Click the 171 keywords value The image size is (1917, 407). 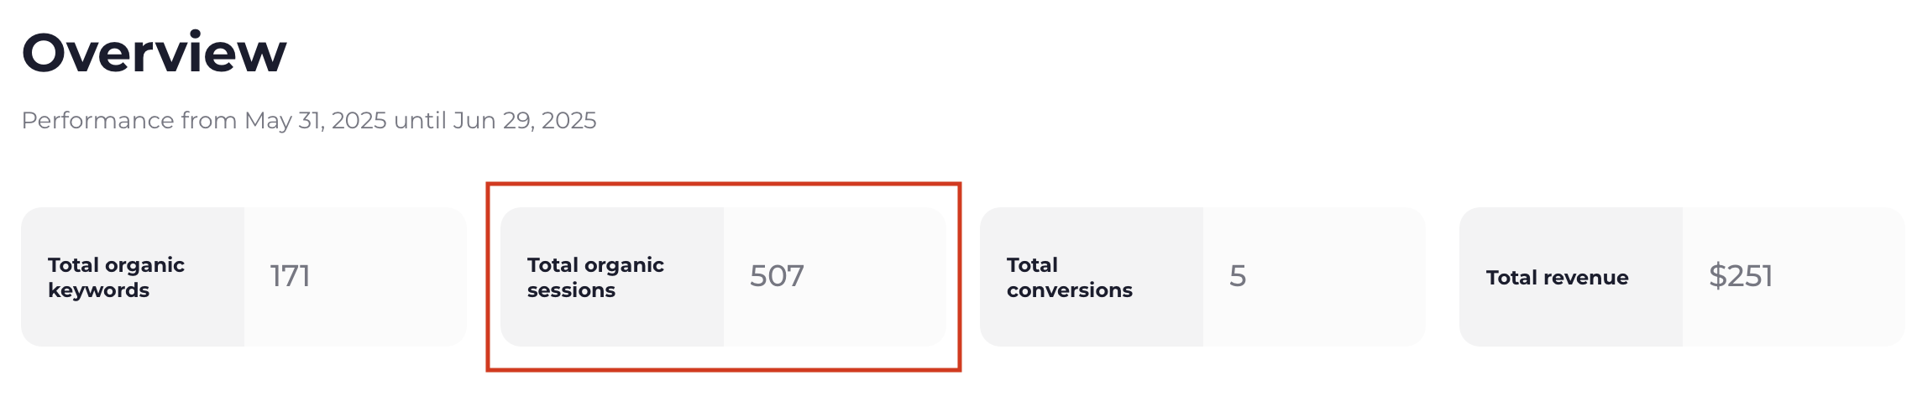[x=291, y=276]
